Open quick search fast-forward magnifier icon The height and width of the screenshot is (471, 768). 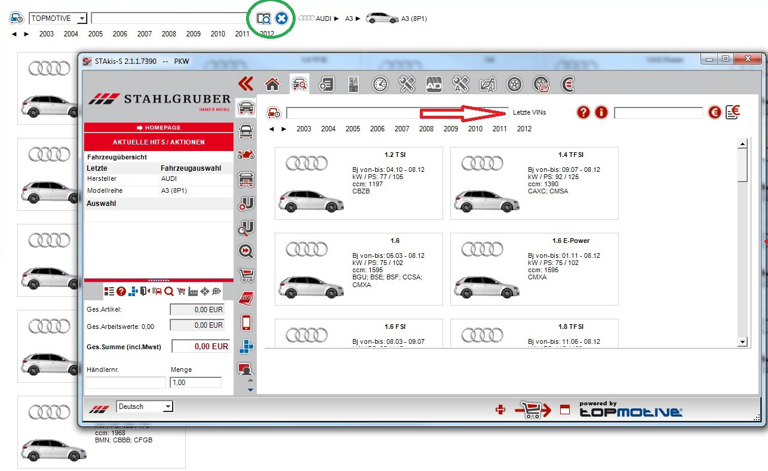point(245,251)
